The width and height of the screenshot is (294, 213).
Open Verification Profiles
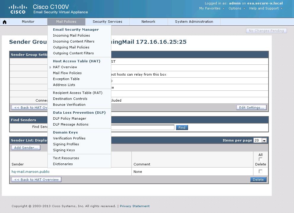coord(69,138)
